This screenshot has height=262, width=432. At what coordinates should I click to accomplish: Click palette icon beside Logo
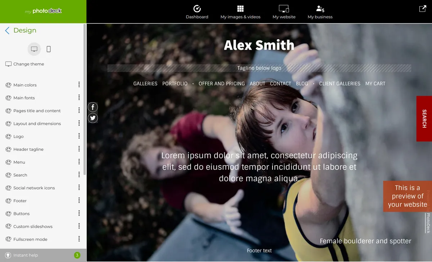[8, 136]
